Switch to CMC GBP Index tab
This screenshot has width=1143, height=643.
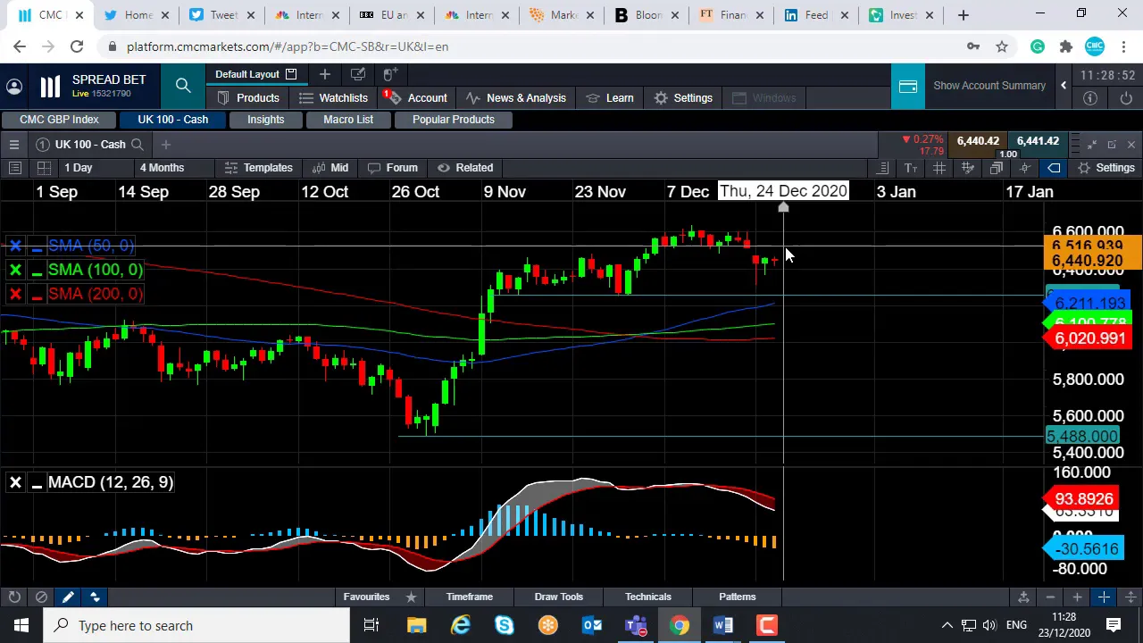click(59, 120)
